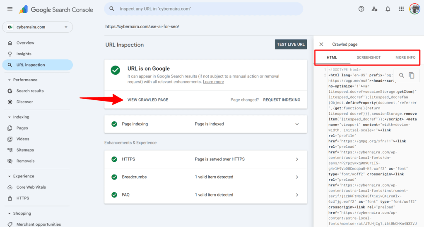Viewport: 424px width, 227px height.
Task: Click the cybernaira.com site favicon
Action: click(x=10, y=27)
